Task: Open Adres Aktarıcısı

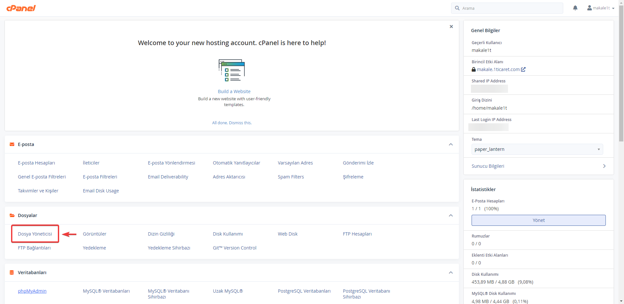Action: [x=229, y=177]
